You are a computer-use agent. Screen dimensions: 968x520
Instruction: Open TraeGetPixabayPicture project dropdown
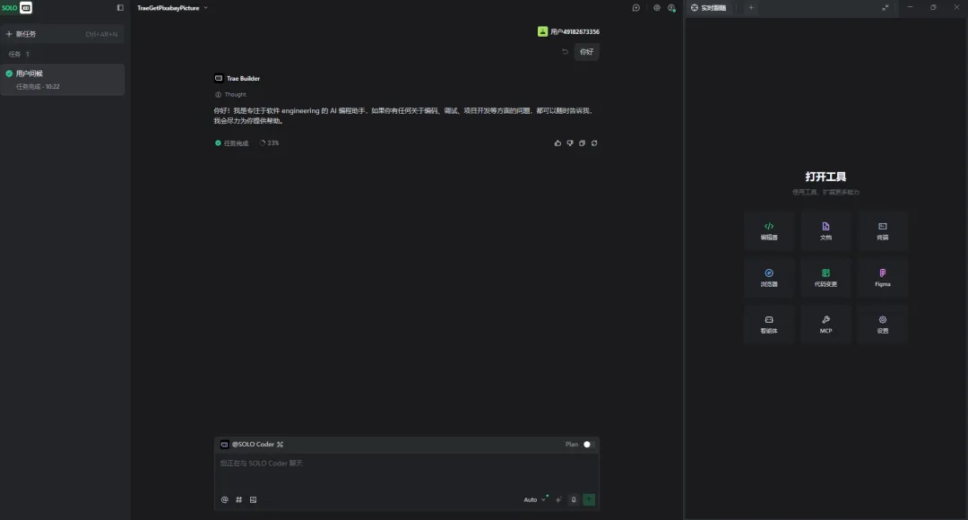[x=172, y=8]
